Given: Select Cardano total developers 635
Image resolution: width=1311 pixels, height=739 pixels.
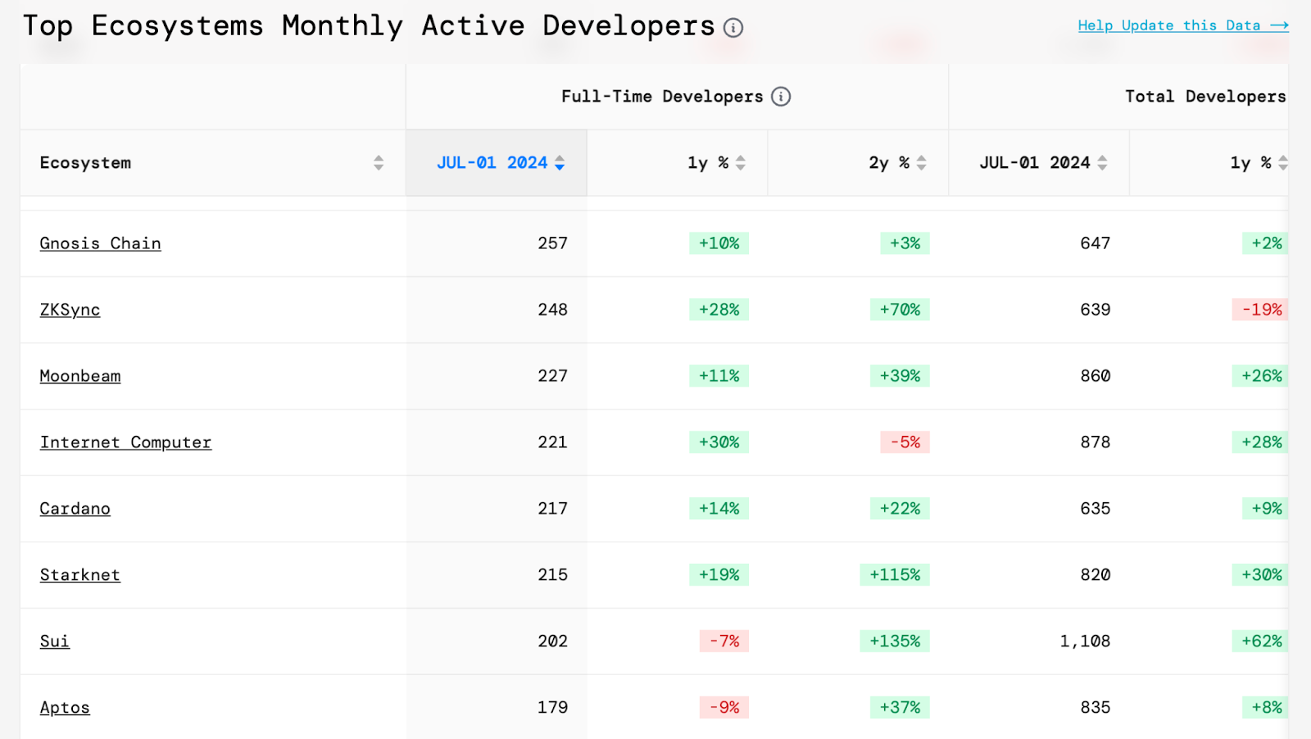Looking at the screenshot, I should (x=1095, y=509).
